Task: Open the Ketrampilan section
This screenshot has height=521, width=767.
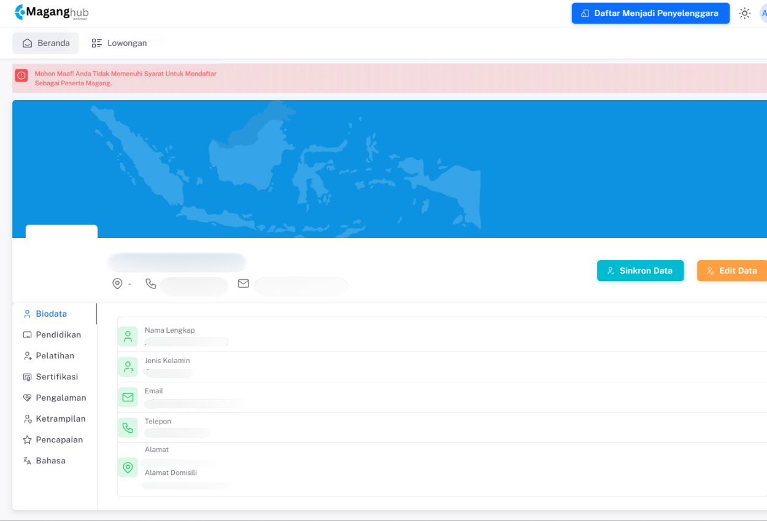Action: [x=54, y=419]
